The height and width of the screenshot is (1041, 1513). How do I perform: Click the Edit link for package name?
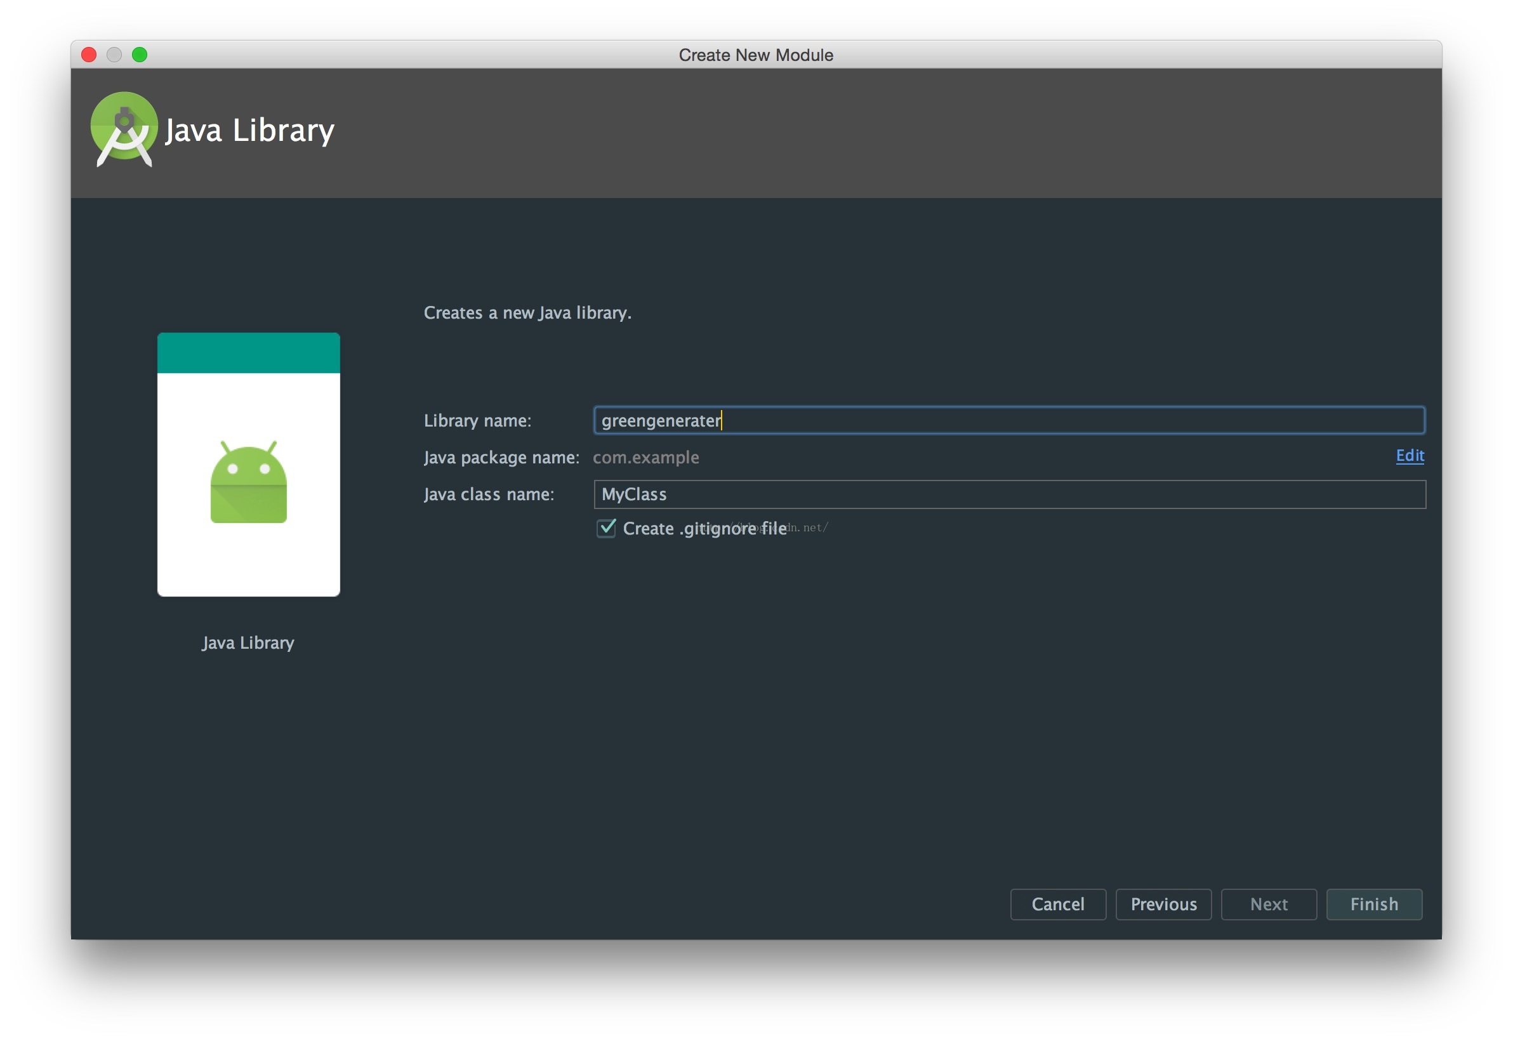[x=1410, y=455]
